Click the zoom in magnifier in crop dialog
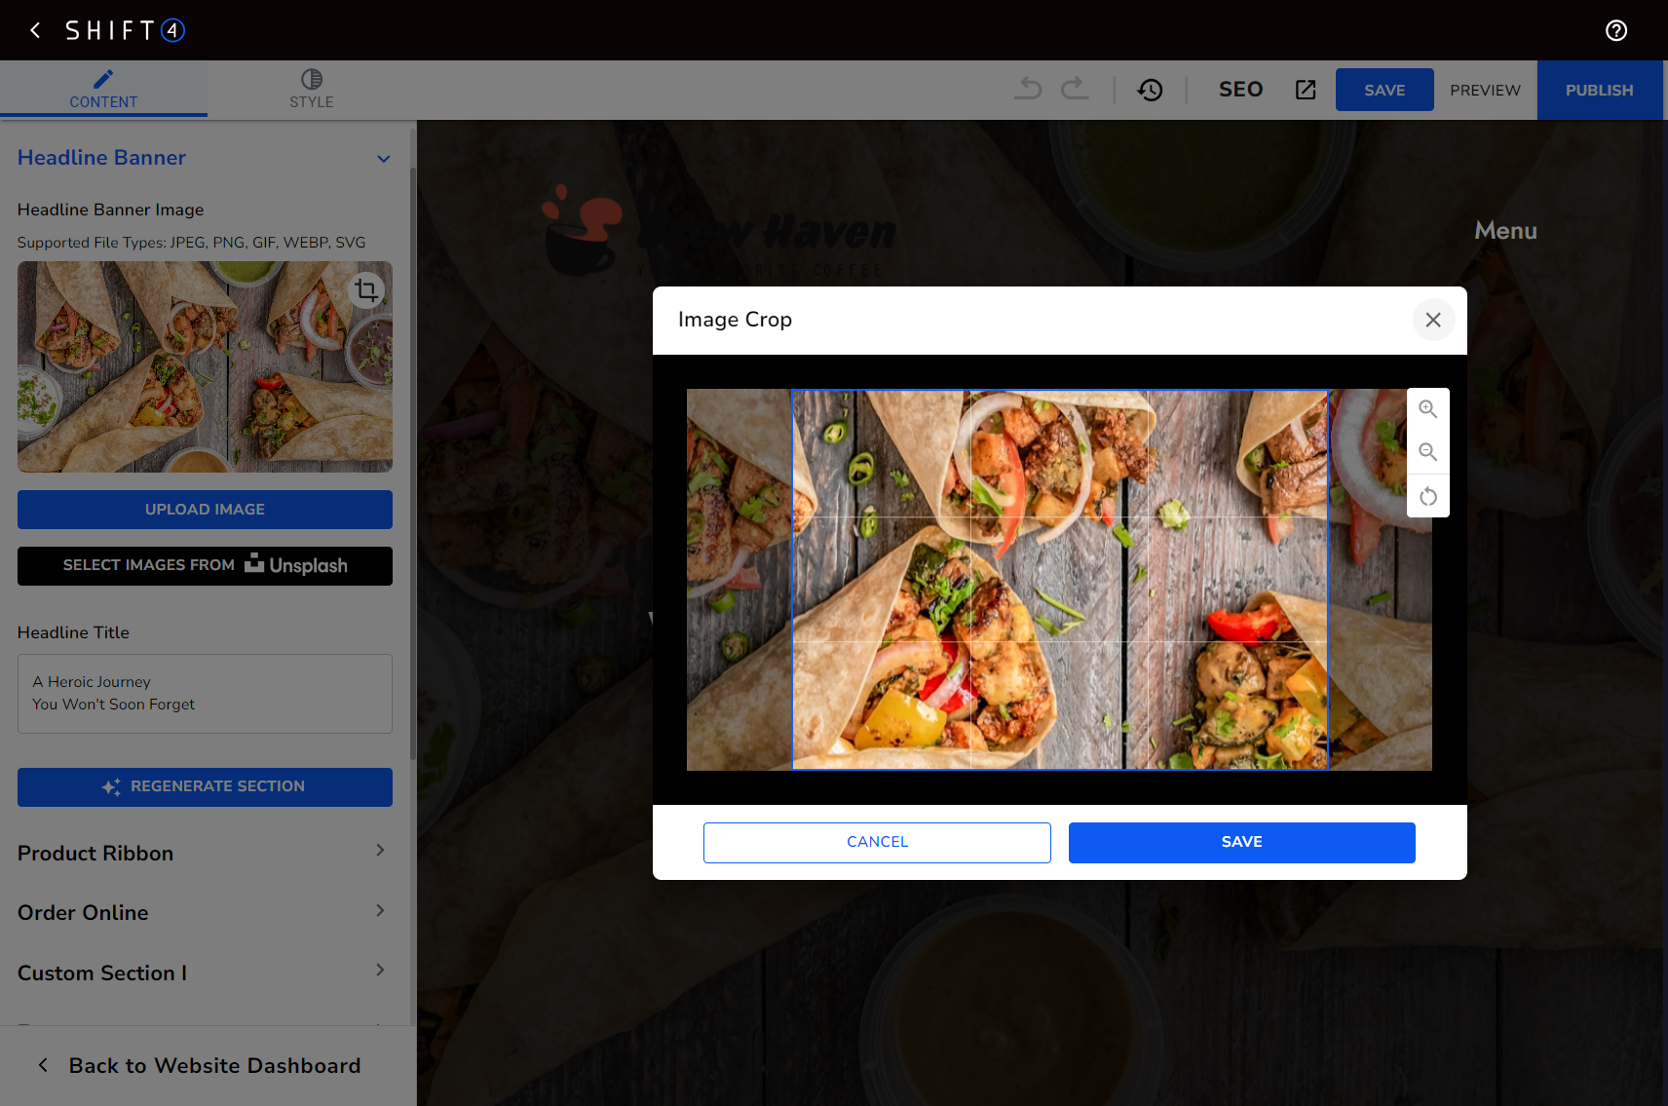This screenshot has width=1668, height=1106. [x=1427, y=409]
